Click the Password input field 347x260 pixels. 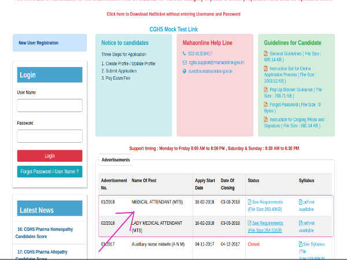click(x=50, y=136)
